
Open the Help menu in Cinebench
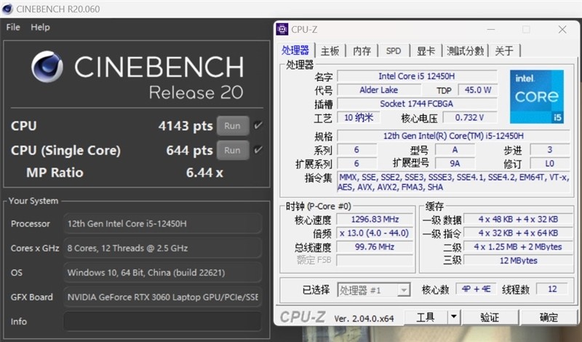pyautogui.click(x=40, y=27)
